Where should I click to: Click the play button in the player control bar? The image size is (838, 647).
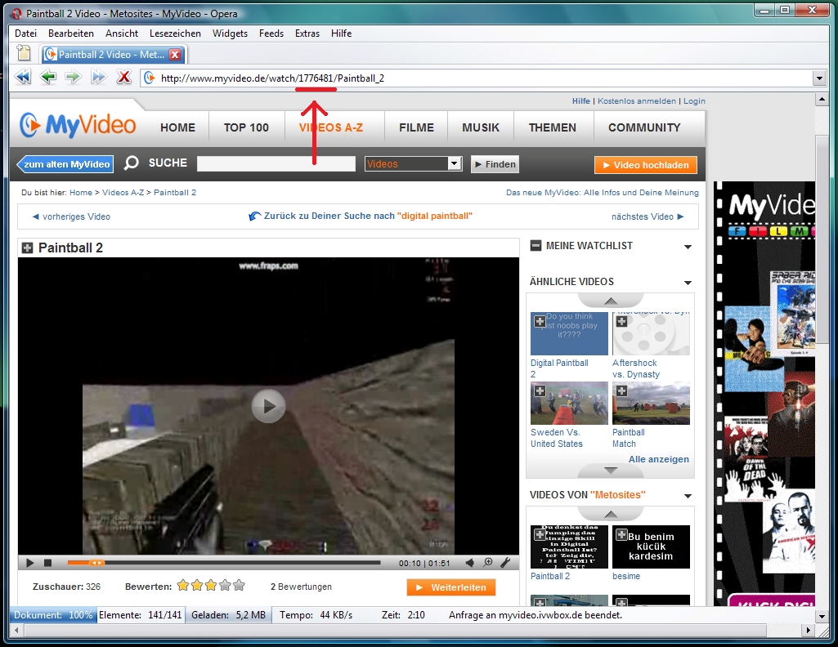(30, 563)
